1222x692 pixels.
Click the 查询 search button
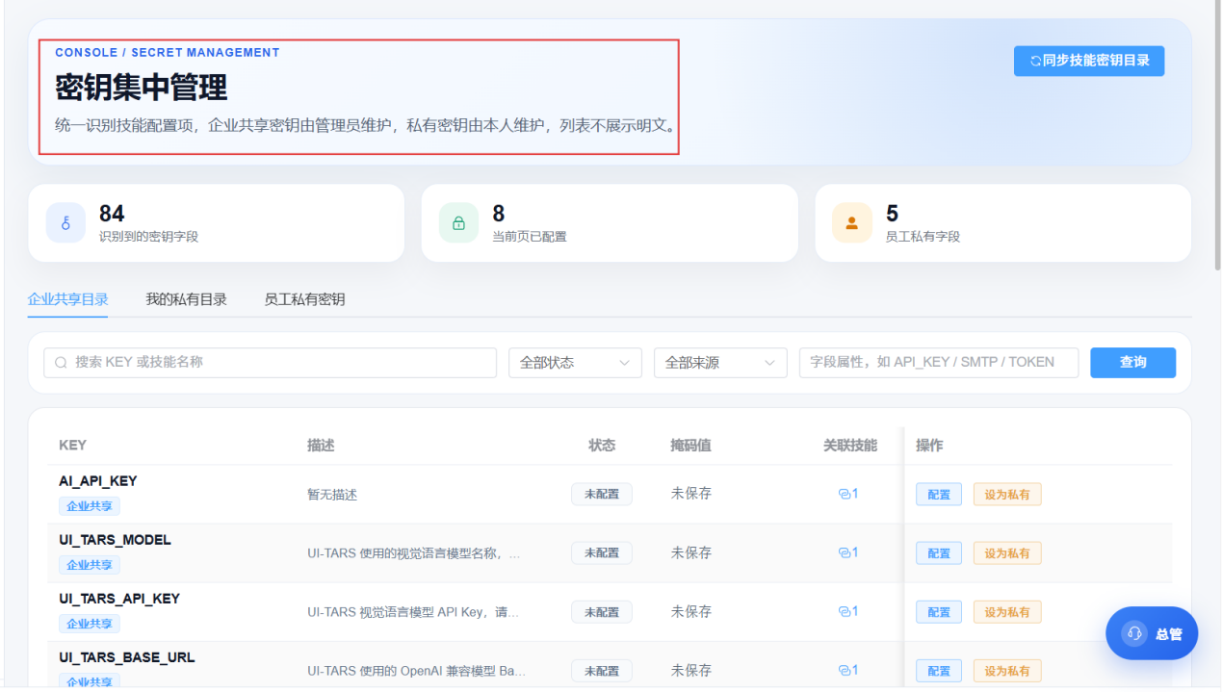coord(1132,363)
